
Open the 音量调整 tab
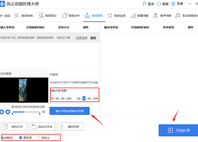(140, 15)
